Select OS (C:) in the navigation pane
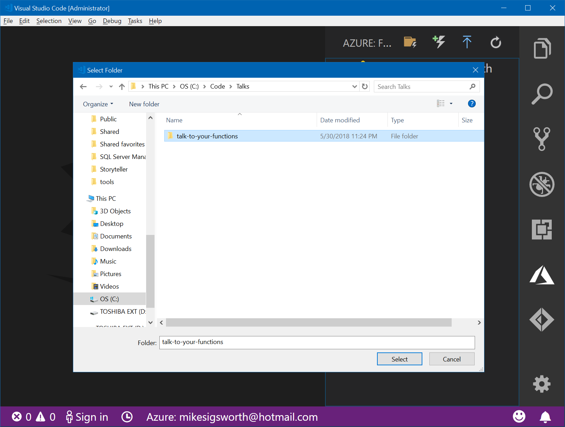This screenshot has height=427, width=565. click(110, 299)
